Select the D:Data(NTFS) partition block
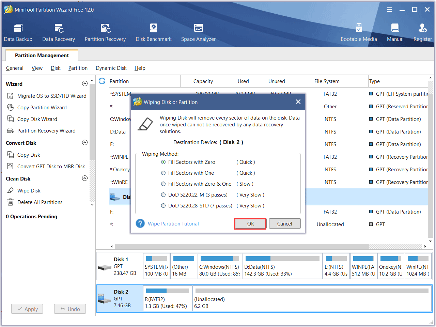This screenshot has height=327, width=436. 282,266
